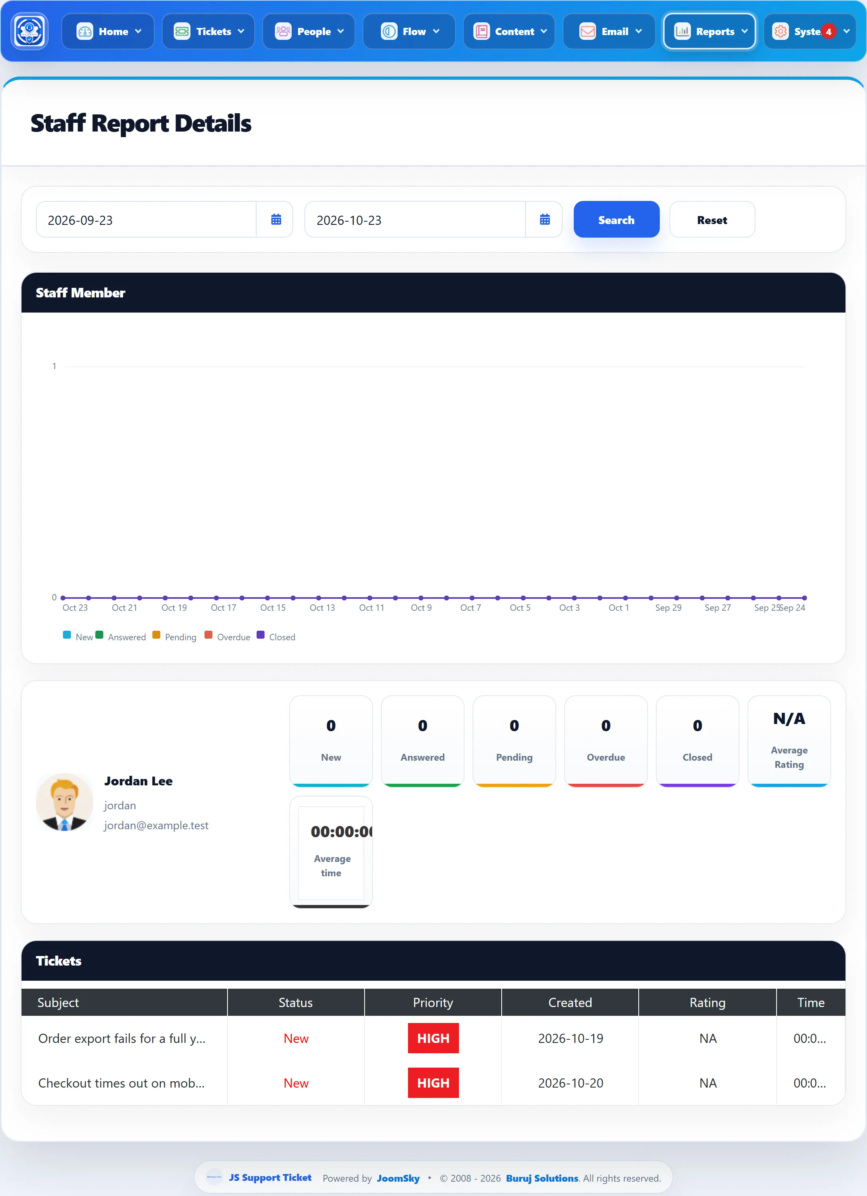Click the System gear icon
Screen dimensions: 867x1196
click(781, 31)
